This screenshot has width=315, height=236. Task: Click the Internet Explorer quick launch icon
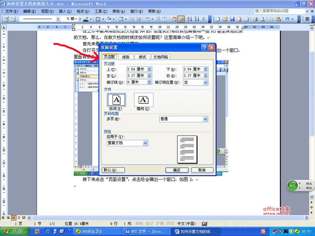tap(48, 231)
